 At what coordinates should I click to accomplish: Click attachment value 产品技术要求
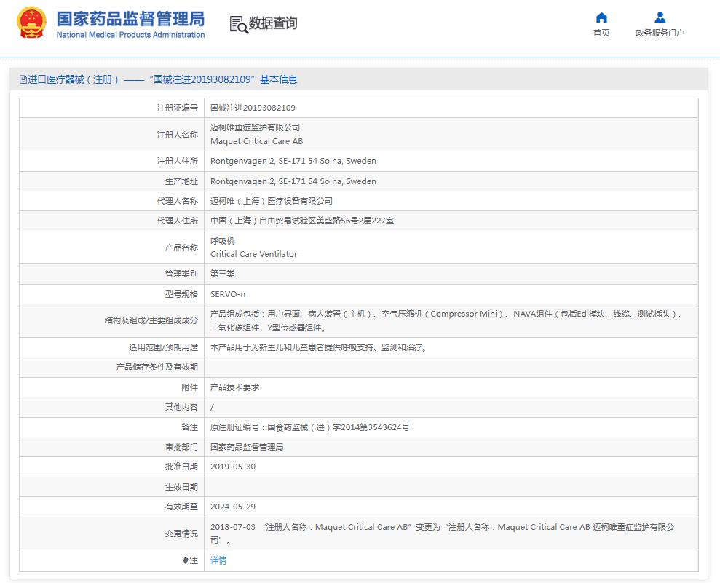(234, 387)
